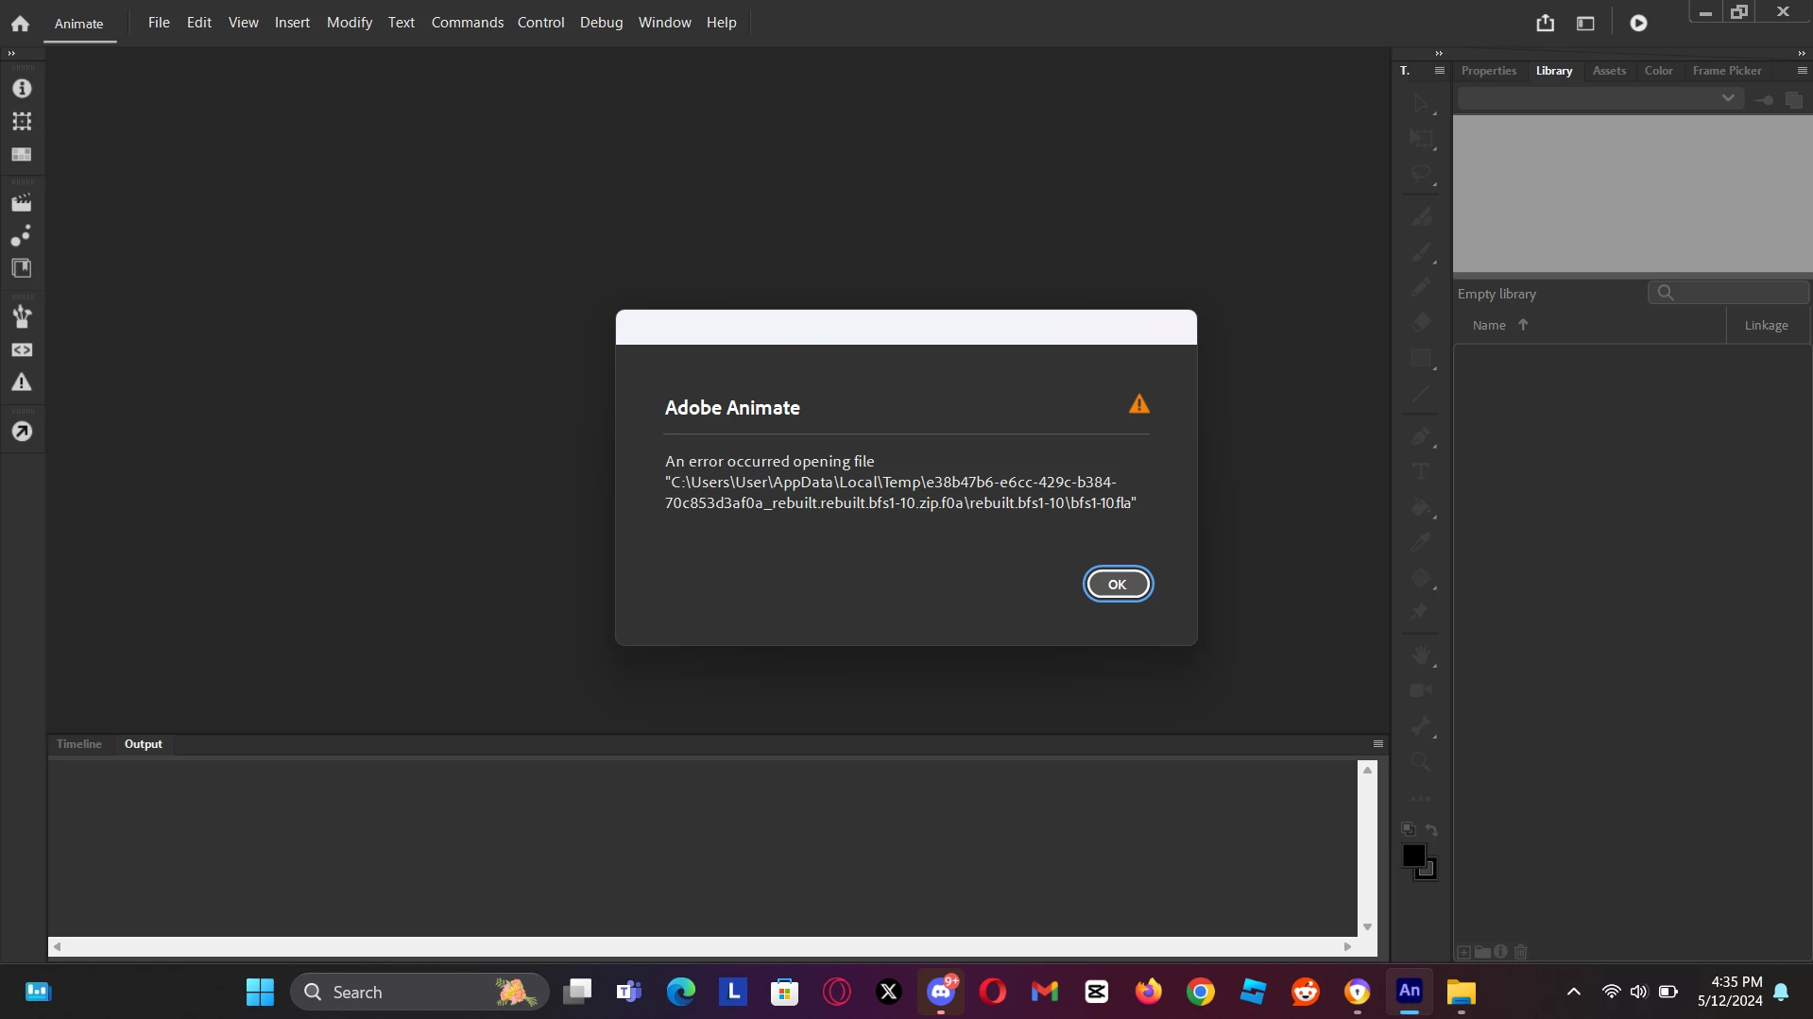1813x1019 pixels.
Task: Click the Test Movie play button
Action: [1638, 23]
